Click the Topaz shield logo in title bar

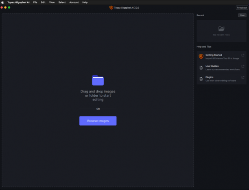[111, 8]
